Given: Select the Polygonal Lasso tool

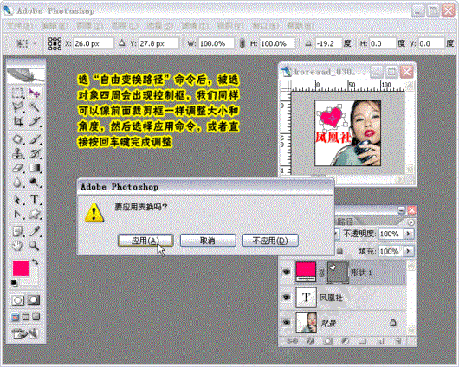Looking at the screenshot, I should [x=17, y=107].
